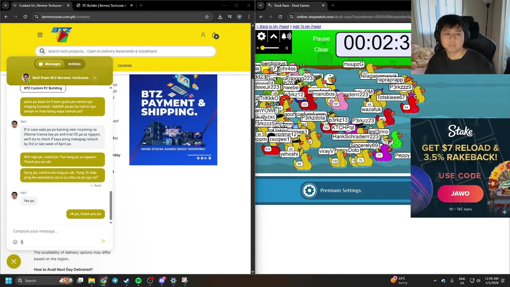Open the COUPON menu item
This screenshot has height=287, width=510.
coord(125,66)
